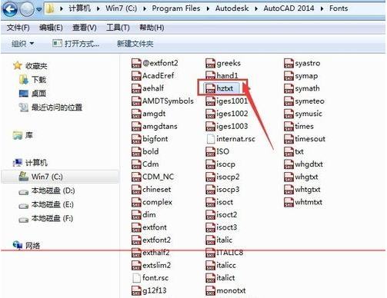Select the syastro file icon
Viewport: 387px width, 298px height.
click(289, 63)
